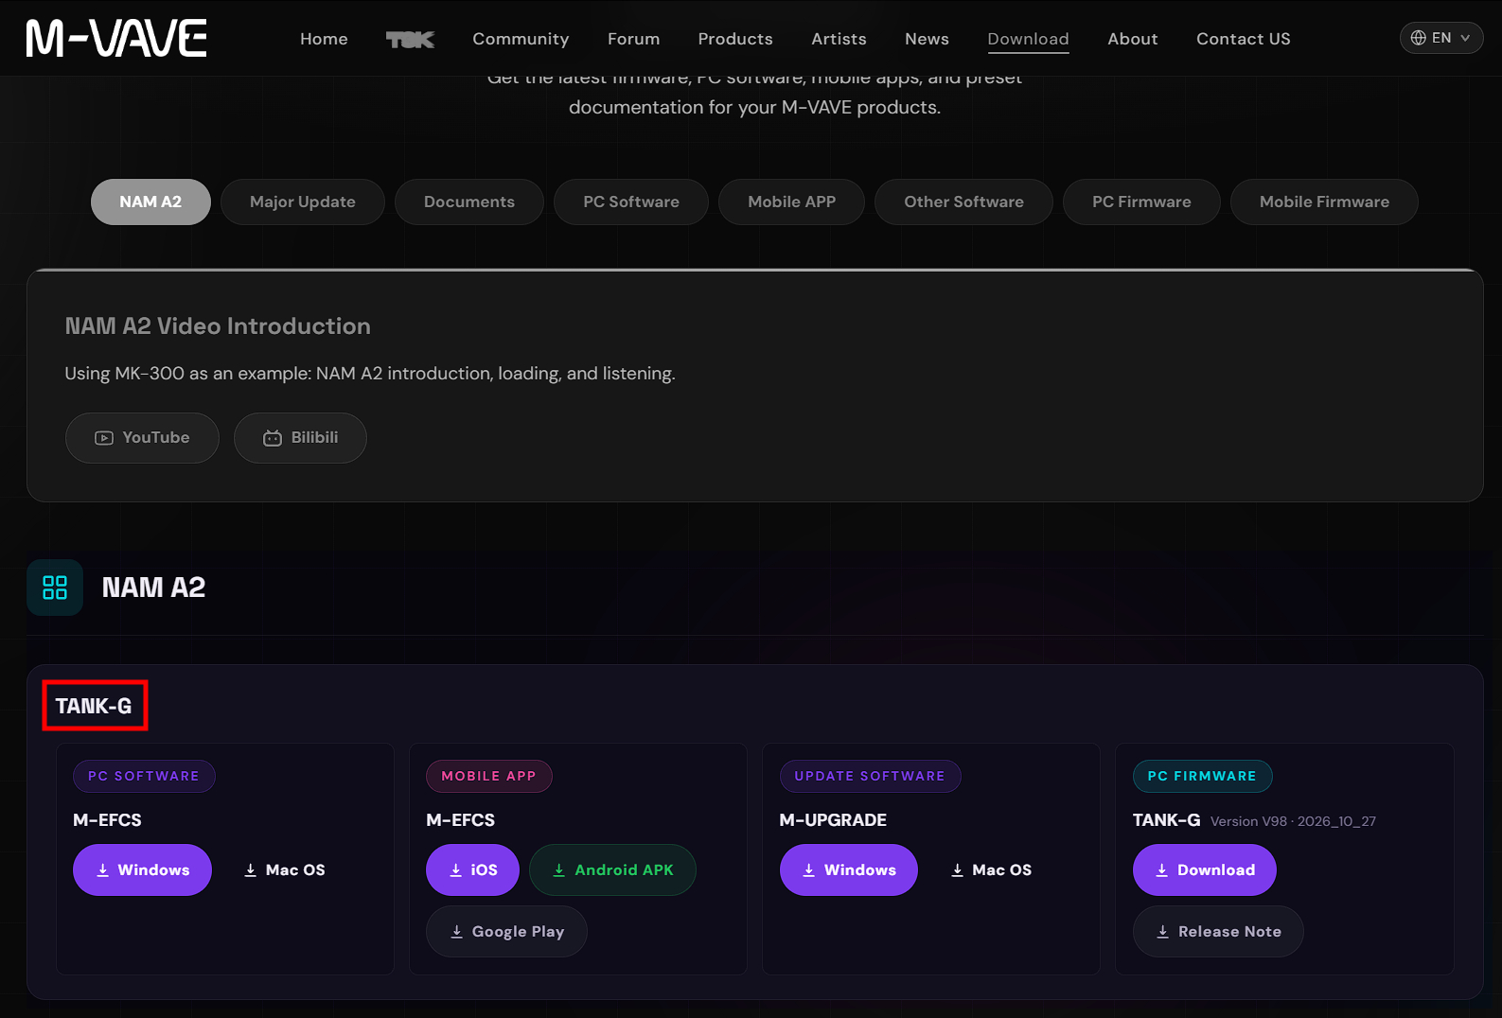Click the M-UPGRADE software name
Image resolution: width=1502 pixels, height=1018 pixels.
[x=833, y=820]
